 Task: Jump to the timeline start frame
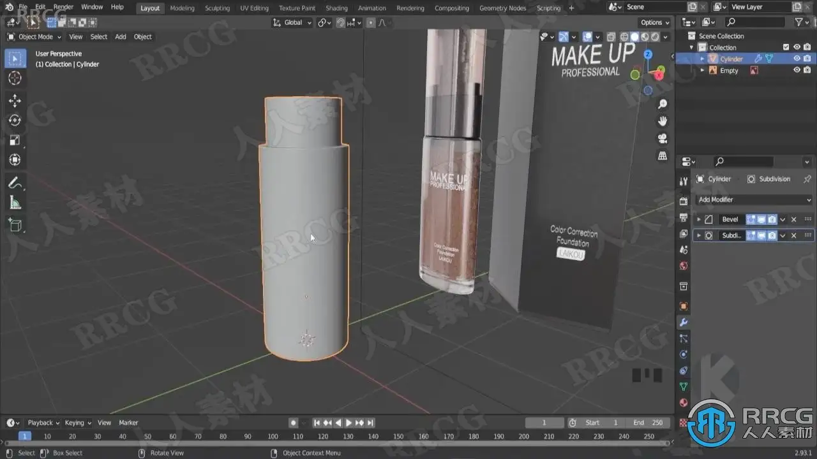coord(317,423)
